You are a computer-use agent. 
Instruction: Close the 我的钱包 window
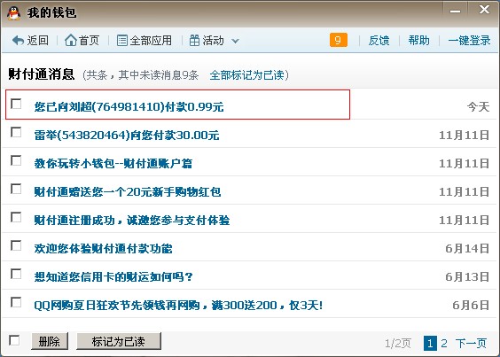pos(484,10)
